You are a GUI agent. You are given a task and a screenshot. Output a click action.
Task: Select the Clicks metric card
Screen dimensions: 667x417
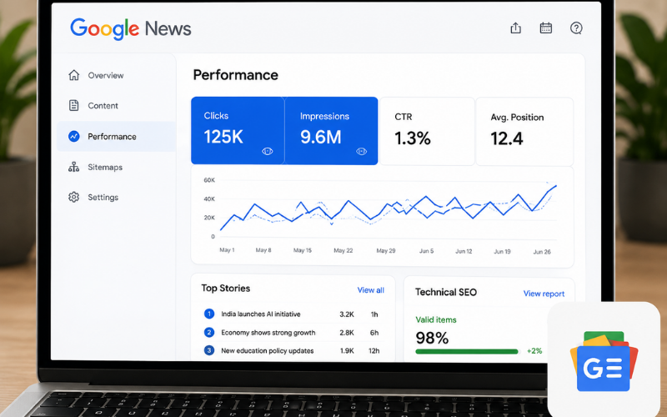[238, 131]
